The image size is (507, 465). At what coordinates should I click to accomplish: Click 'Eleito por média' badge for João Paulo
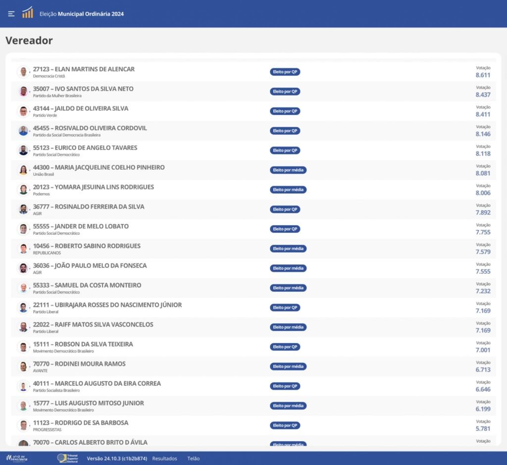coord(288,268)
